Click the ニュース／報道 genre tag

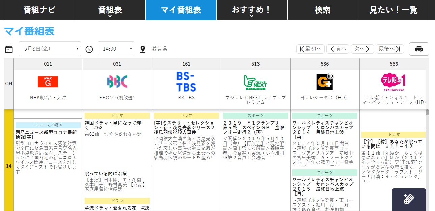(x=48, y=125)
